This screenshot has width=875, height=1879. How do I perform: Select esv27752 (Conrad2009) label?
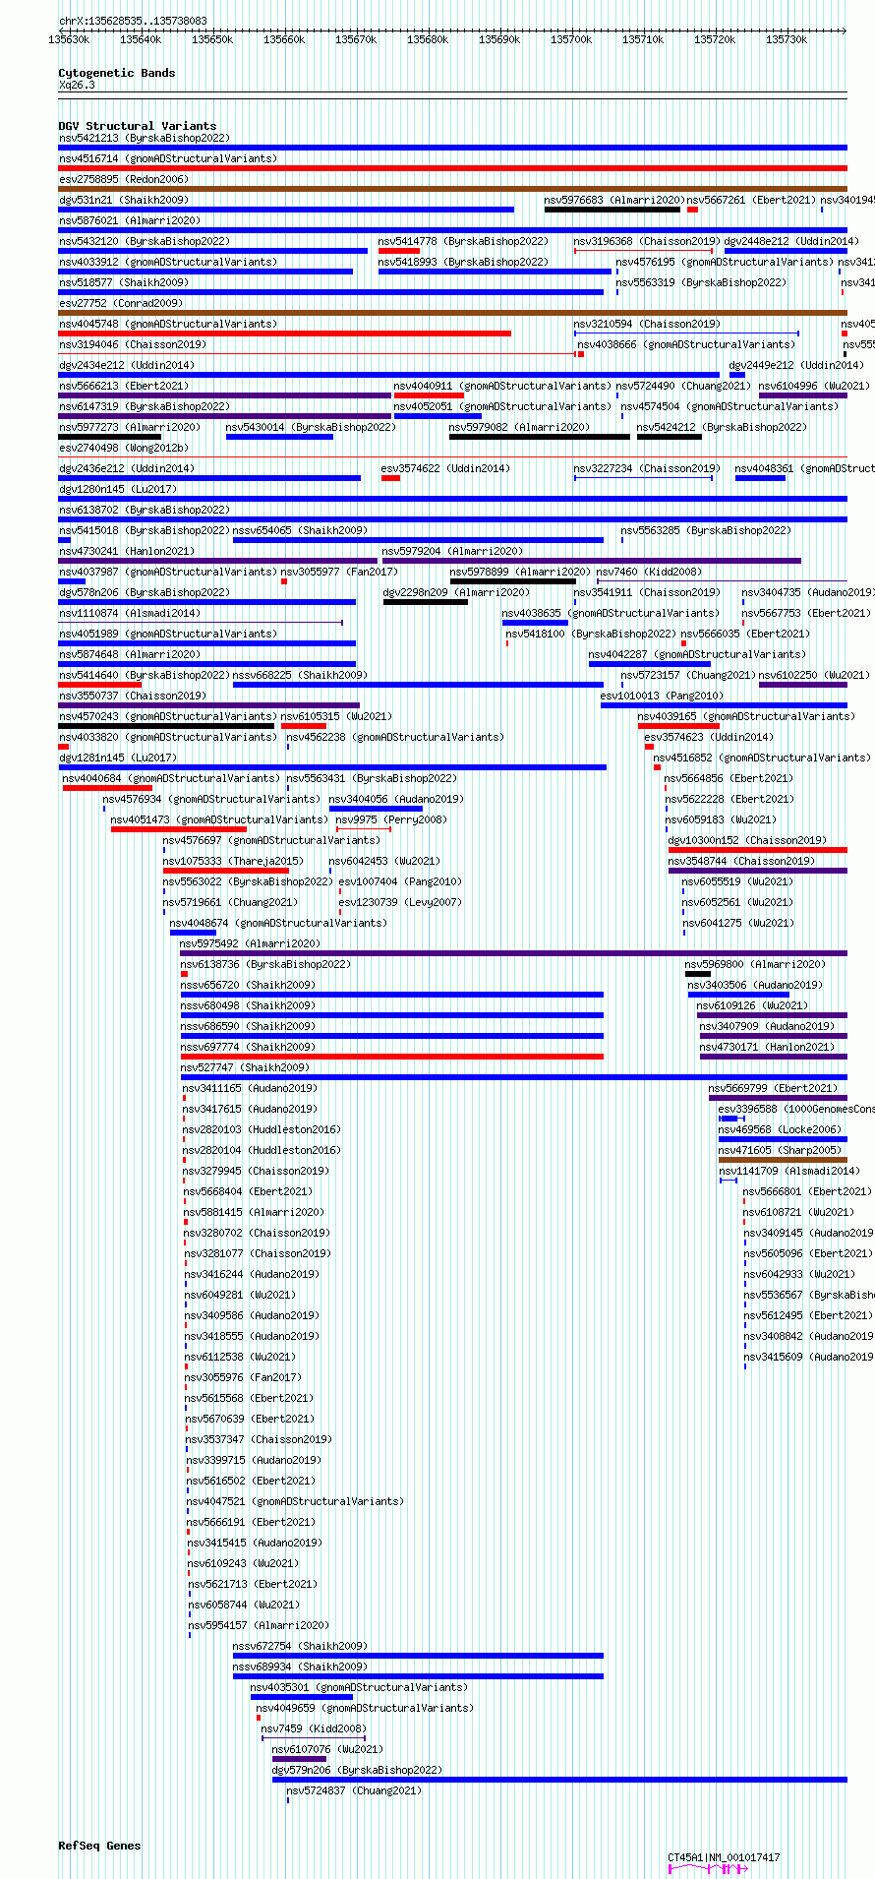point(120,303)
